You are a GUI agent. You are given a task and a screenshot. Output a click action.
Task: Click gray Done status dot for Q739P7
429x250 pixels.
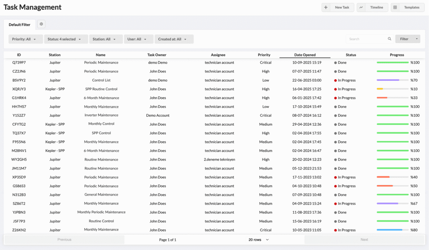point(336,63)
